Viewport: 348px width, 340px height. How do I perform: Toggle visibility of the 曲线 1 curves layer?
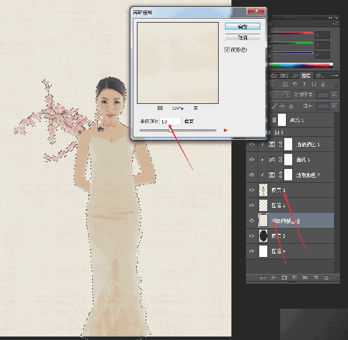pos(252,160)
